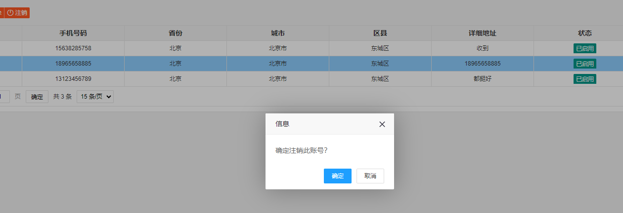
Task: Cancel the dialog with 取消 button
Action: point(370,176)
